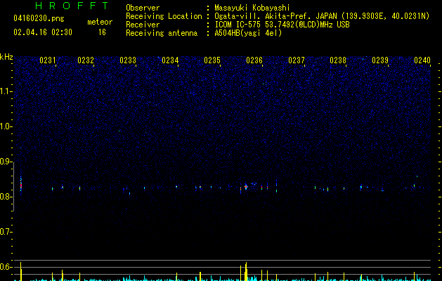Select the filename 04160230.png

point(39,19)
